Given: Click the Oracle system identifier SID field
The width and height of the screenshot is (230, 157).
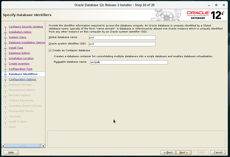Looking at the screenshot, I should (122, 44).
